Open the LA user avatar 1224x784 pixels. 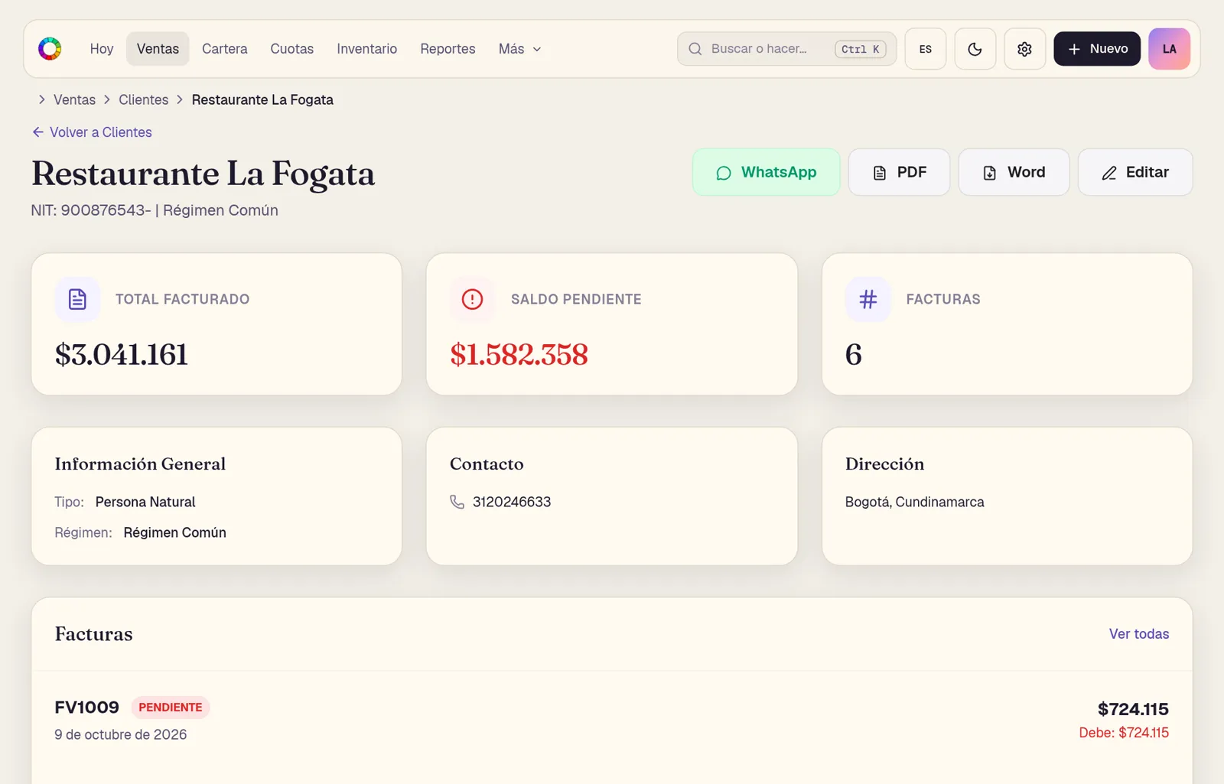(1169, 49)
